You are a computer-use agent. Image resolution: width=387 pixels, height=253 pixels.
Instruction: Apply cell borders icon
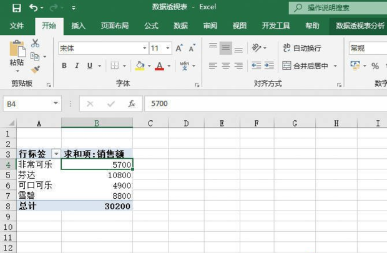(x=114, y=65)
